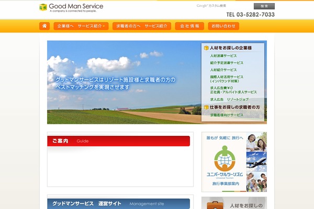Click the hero slogan text グッドマンサービスはリゾート施設様
314x209 pixels.
(115, 83)
